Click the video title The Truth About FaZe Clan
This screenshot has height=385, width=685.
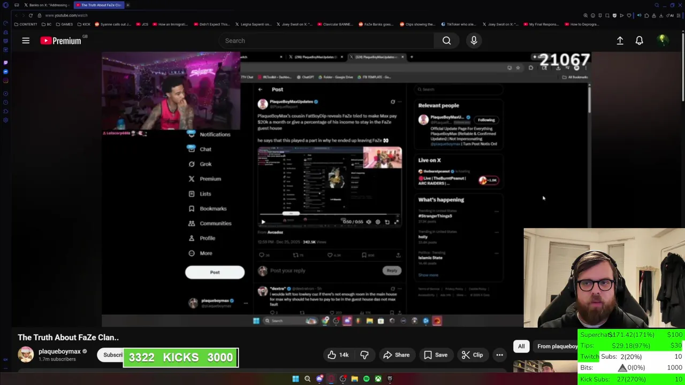[x=68, y=337]
